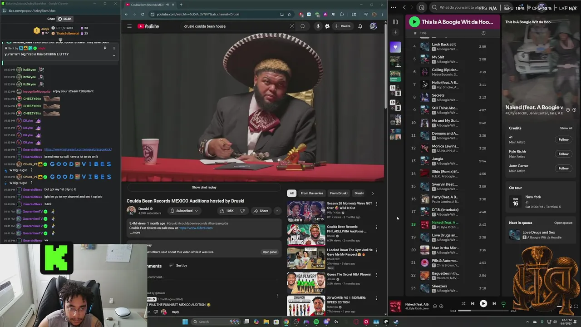The width and height of the screenshot is (581, 327).
Task: Open the Subscribed dropdown for Druski
Action: tap(184, 211)
